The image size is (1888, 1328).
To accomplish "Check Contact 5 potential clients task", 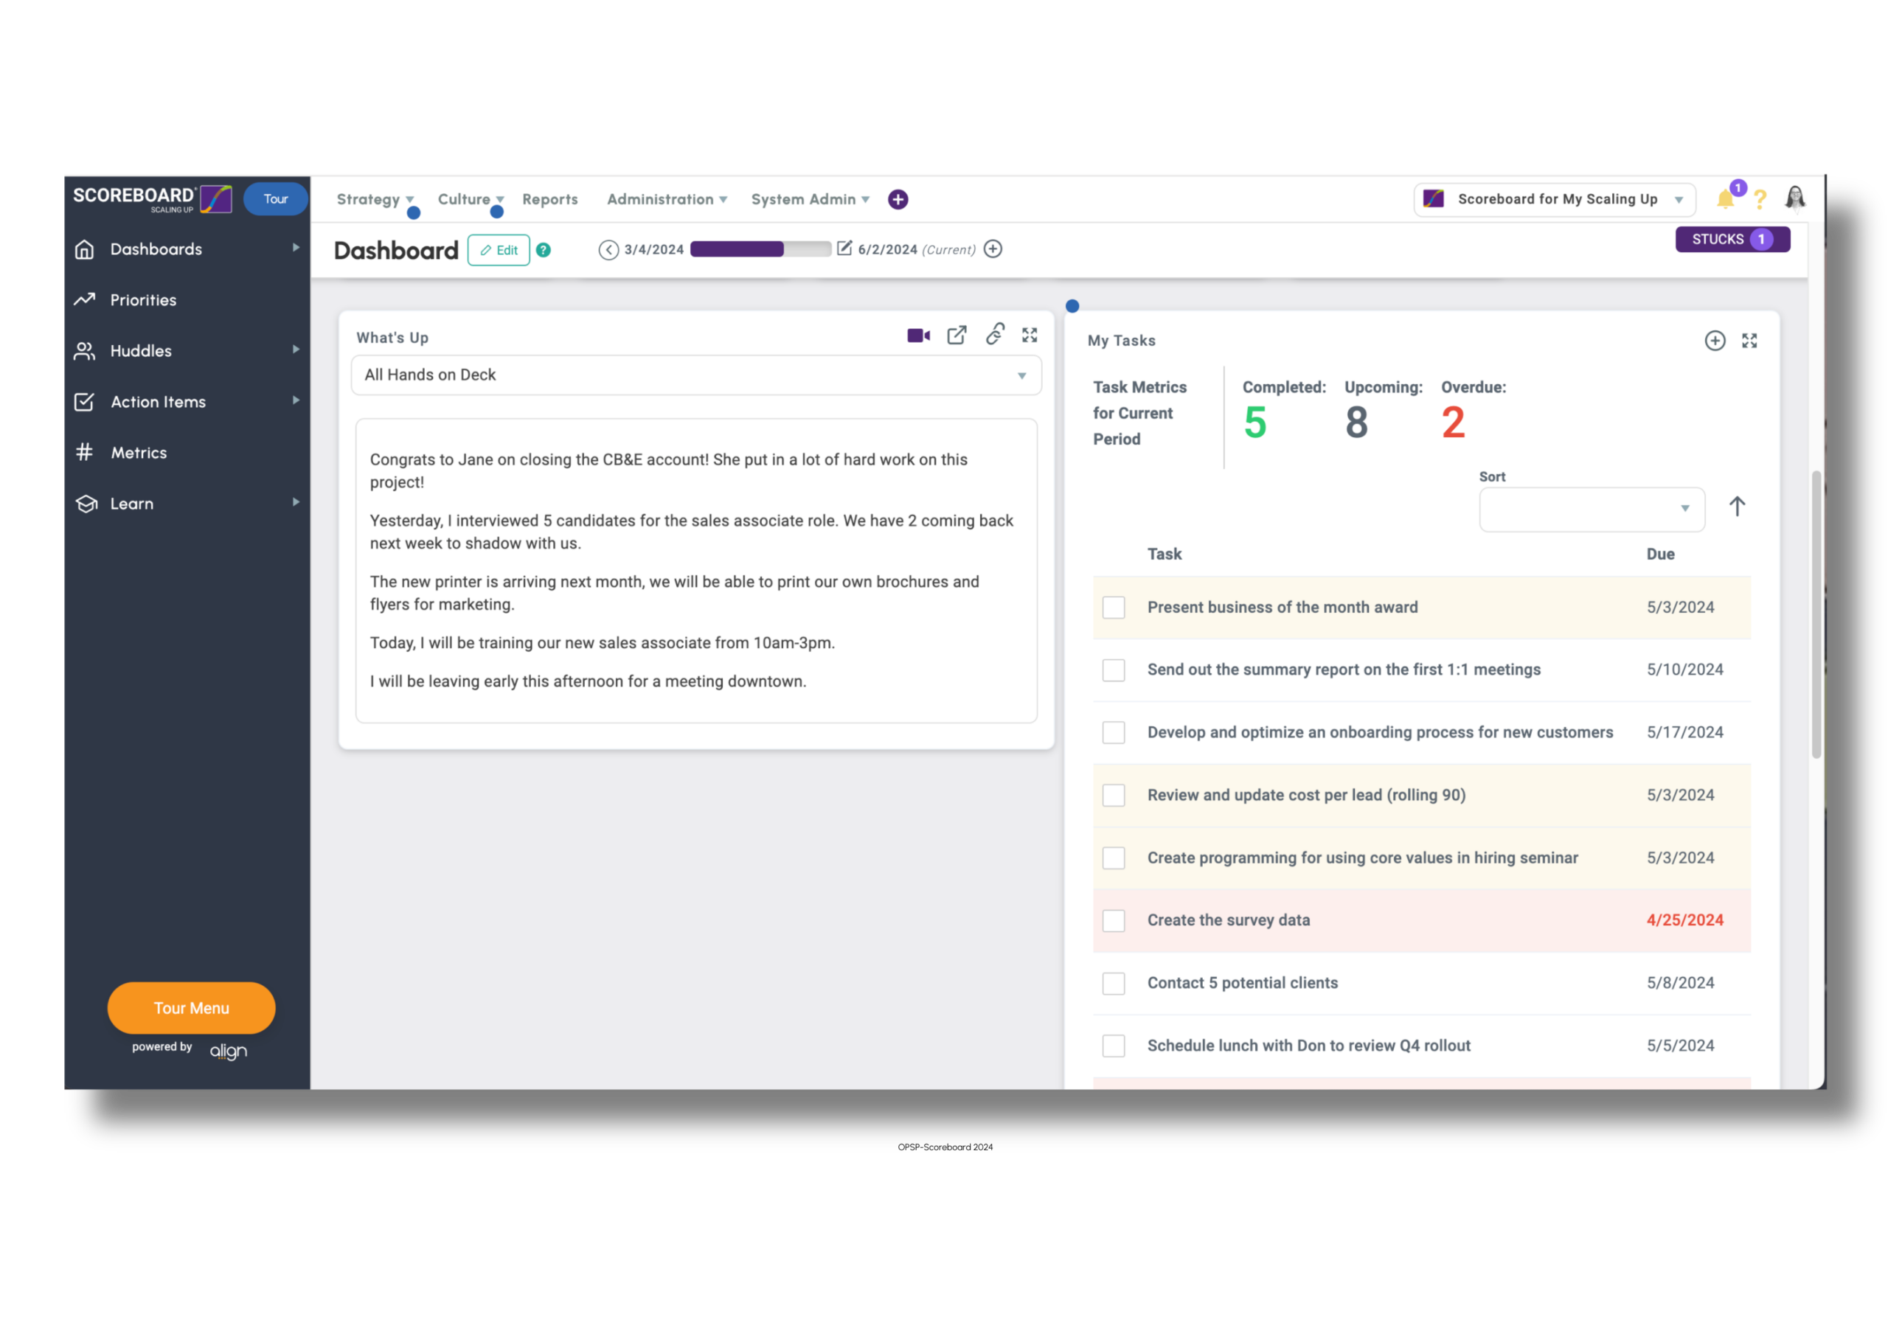I will (x=1114, y=984).
